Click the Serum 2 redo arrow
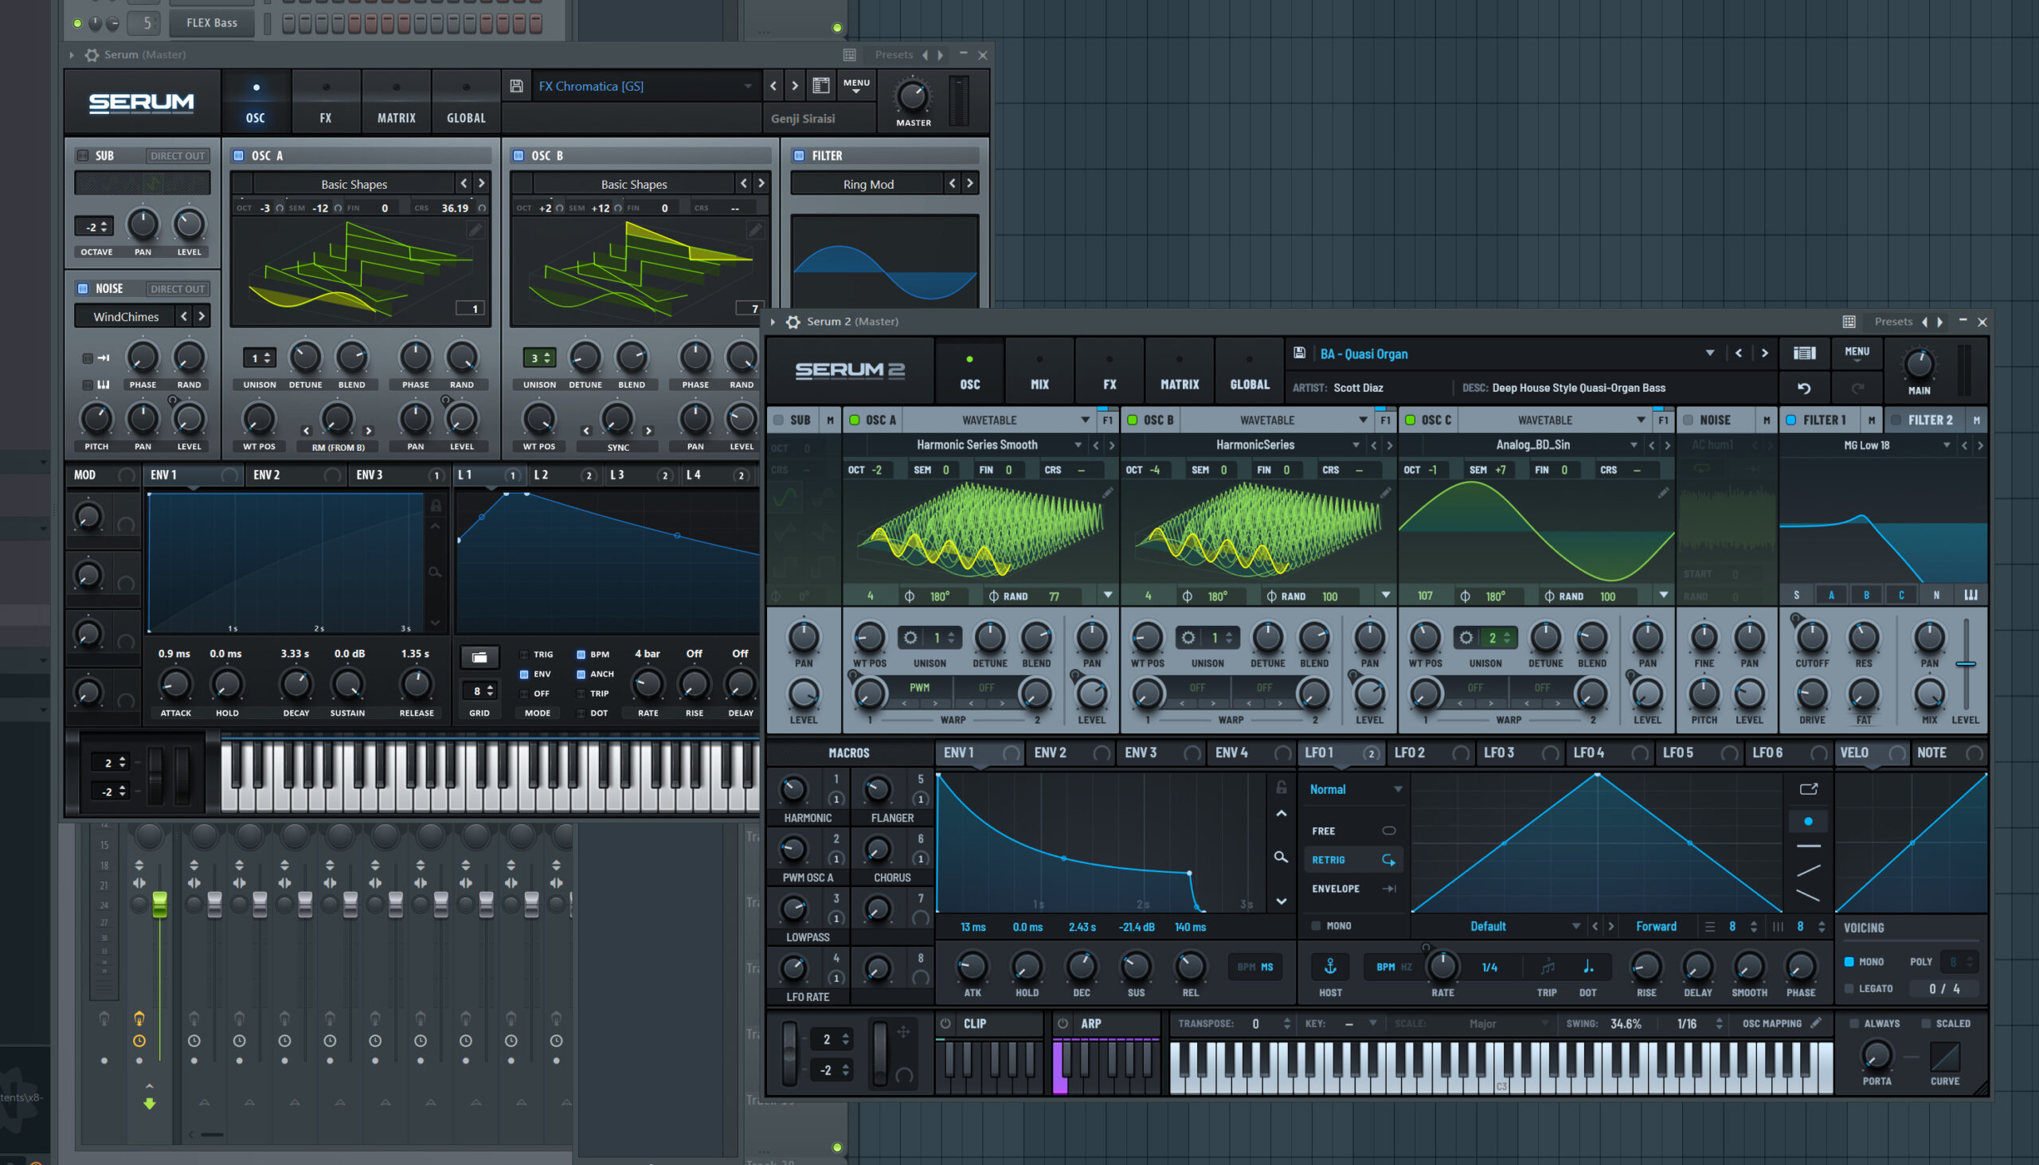Image resolution: width=2039 pixels, height=1165 pixels. point(1857,388)
